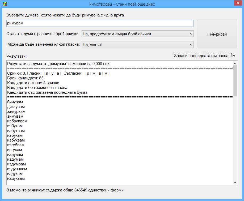The width and height of the screenshot is (244, 201).
Task: Click the Въведете думата instruction label
Action: point(65,15)
